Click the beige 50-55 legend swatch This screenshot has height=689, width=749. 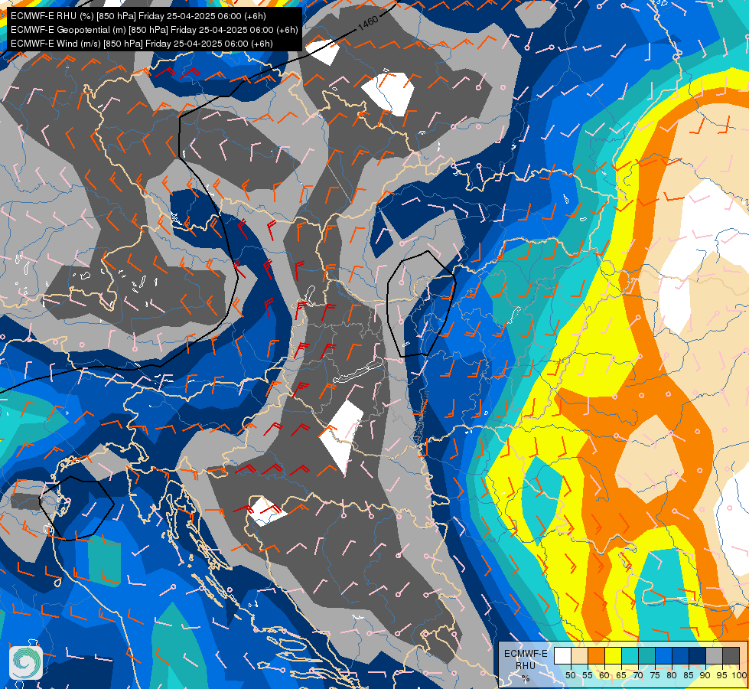click(x=579, y=655)
